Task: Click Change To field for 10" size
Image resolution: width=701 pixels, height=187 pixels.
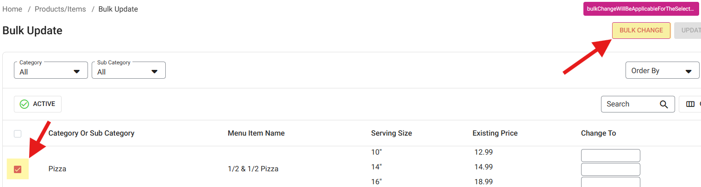Action: (610, 156)
